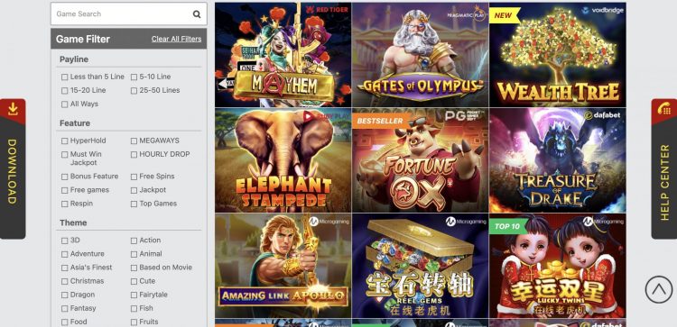Image resolution: width=677 pixels, height=327 pixels.
Task: Click the Feature section heading
Action: tap(75, 123)
